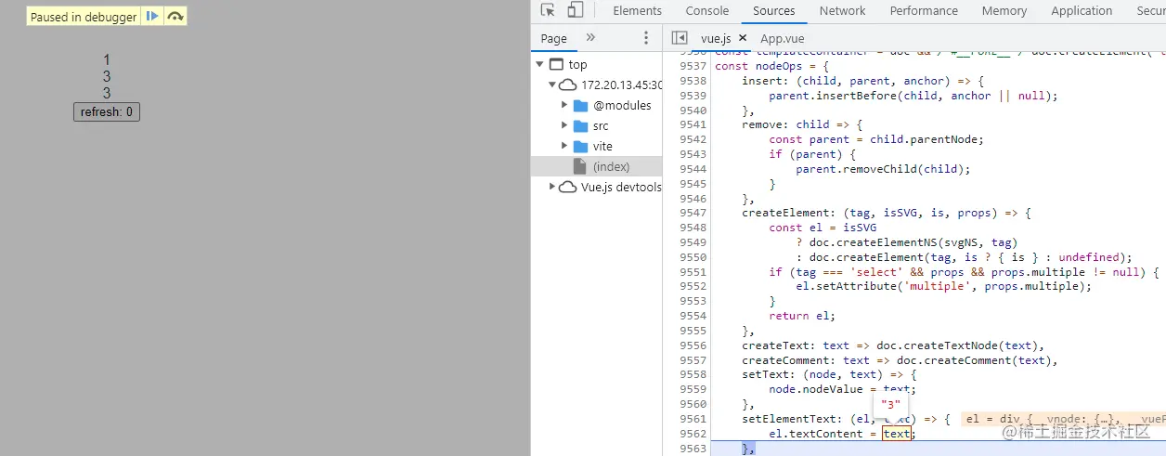The image size is (1166, 456).
Task: Activate the vue.js file tab
Action: click(x=716, y=38)
